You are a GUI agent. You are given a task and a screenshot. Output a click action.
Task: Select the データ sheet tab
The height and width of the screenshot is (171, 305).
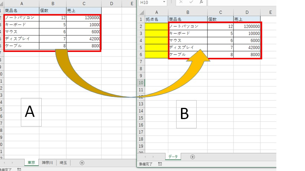[173, 157]
